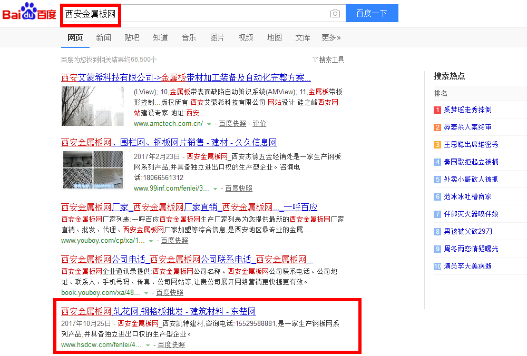
Task: Open hot search 范冰冰吐槽商家
Action: point(467,197)
